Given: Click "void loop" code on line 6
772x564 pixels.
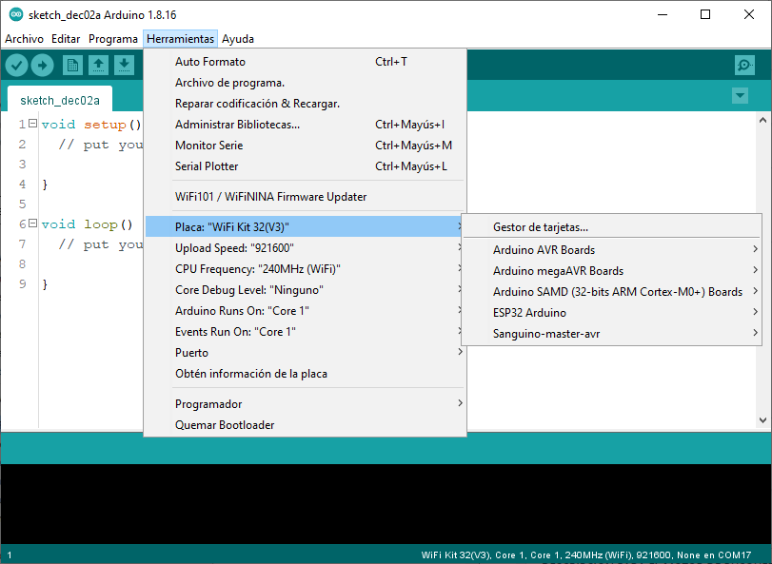Looking at the screenshot, I should pyautogui.click(x=79, y=224).
